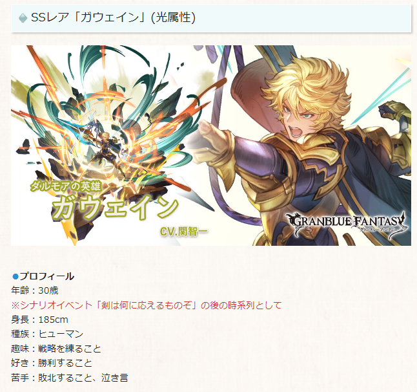
Task: Click the 趣味：戦略を練ること line
Action: pos(56,349)
